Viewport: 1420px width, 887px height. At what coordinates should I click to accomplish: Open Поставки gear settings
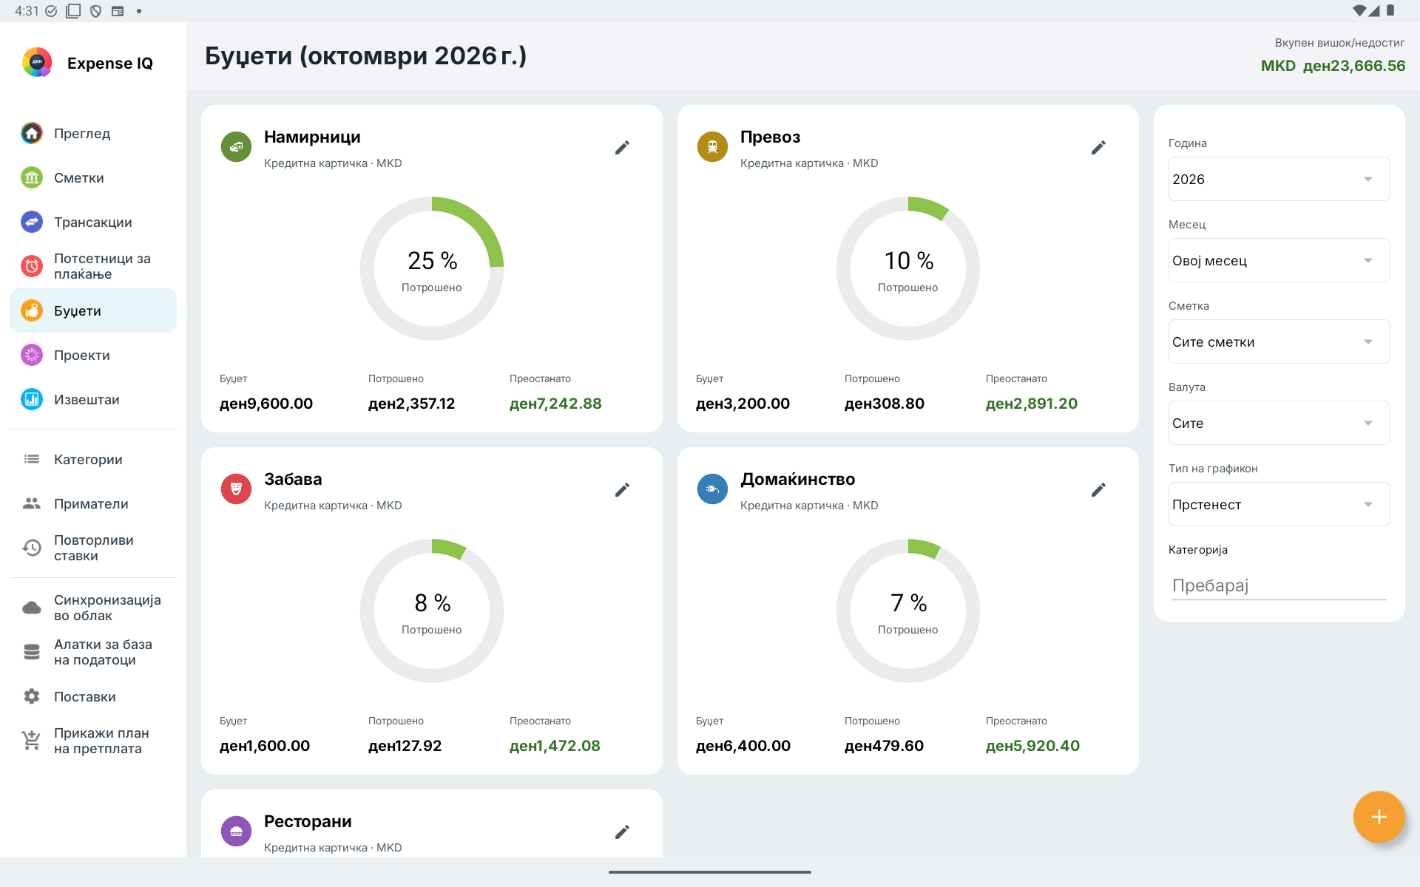point(32,696)
